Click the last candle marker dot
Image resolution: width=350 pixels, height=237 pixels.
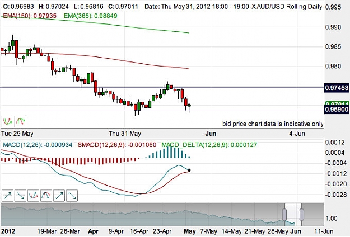point(189,105)
